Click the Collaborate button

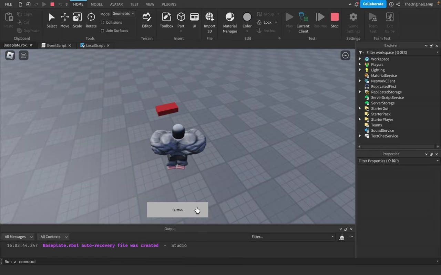point(373,4)
